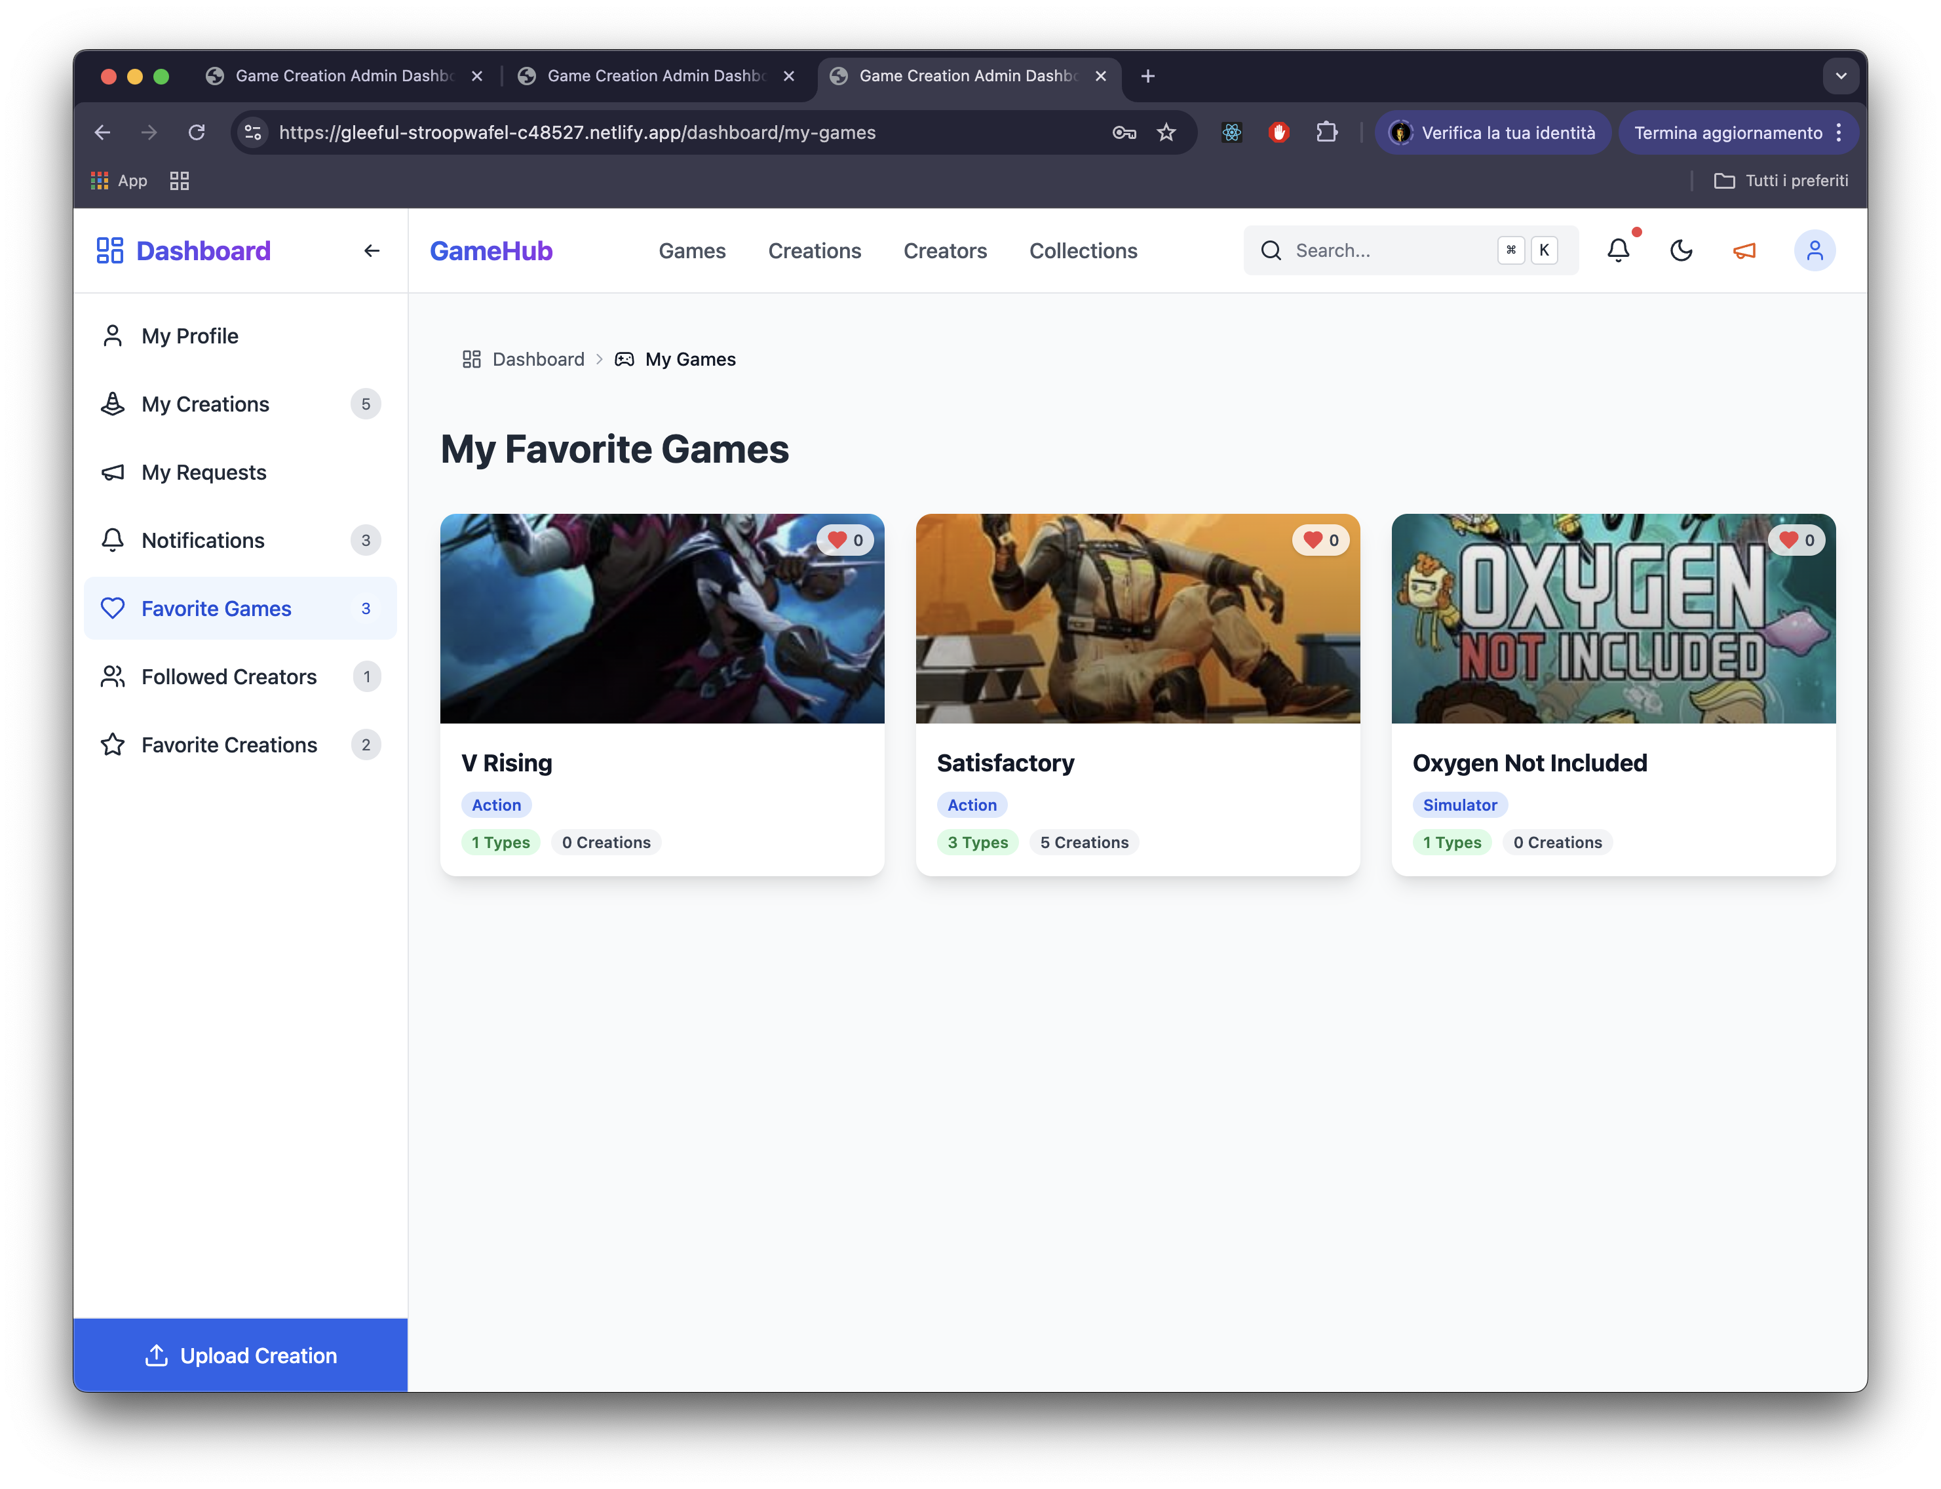Open the Collections nav item
This screenshot has width=1941, height=1489.
tap(1082, 251)
